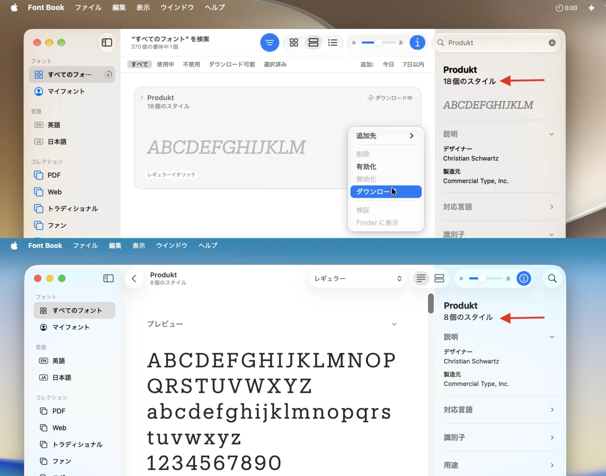The image size is (606, 476).
Task: Select the 不使用 filter tab
Action: (x=191, y=64)
